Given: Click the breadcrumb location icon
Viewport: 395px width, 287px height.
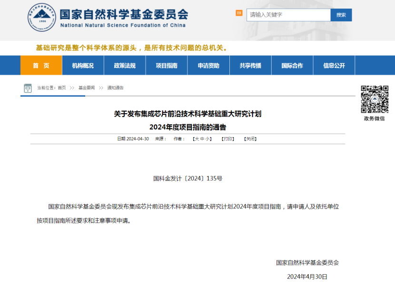Looking at the screenshot, I should 28,88.
